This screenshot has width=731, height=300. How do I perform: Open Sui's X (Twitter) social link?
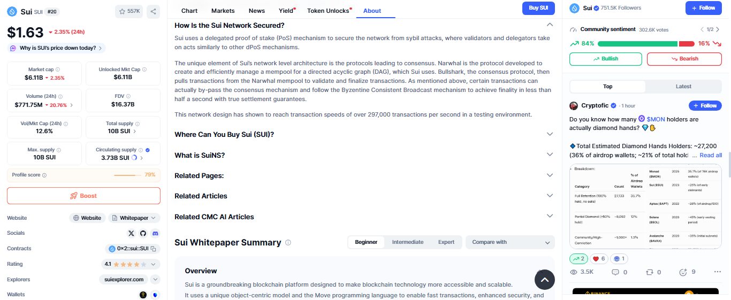tap(132, 233)
